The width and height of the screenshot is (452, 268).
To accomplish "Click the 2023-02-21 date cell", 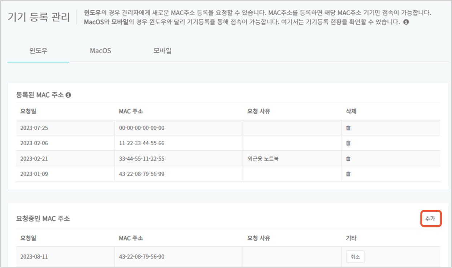I will (65, 159).
